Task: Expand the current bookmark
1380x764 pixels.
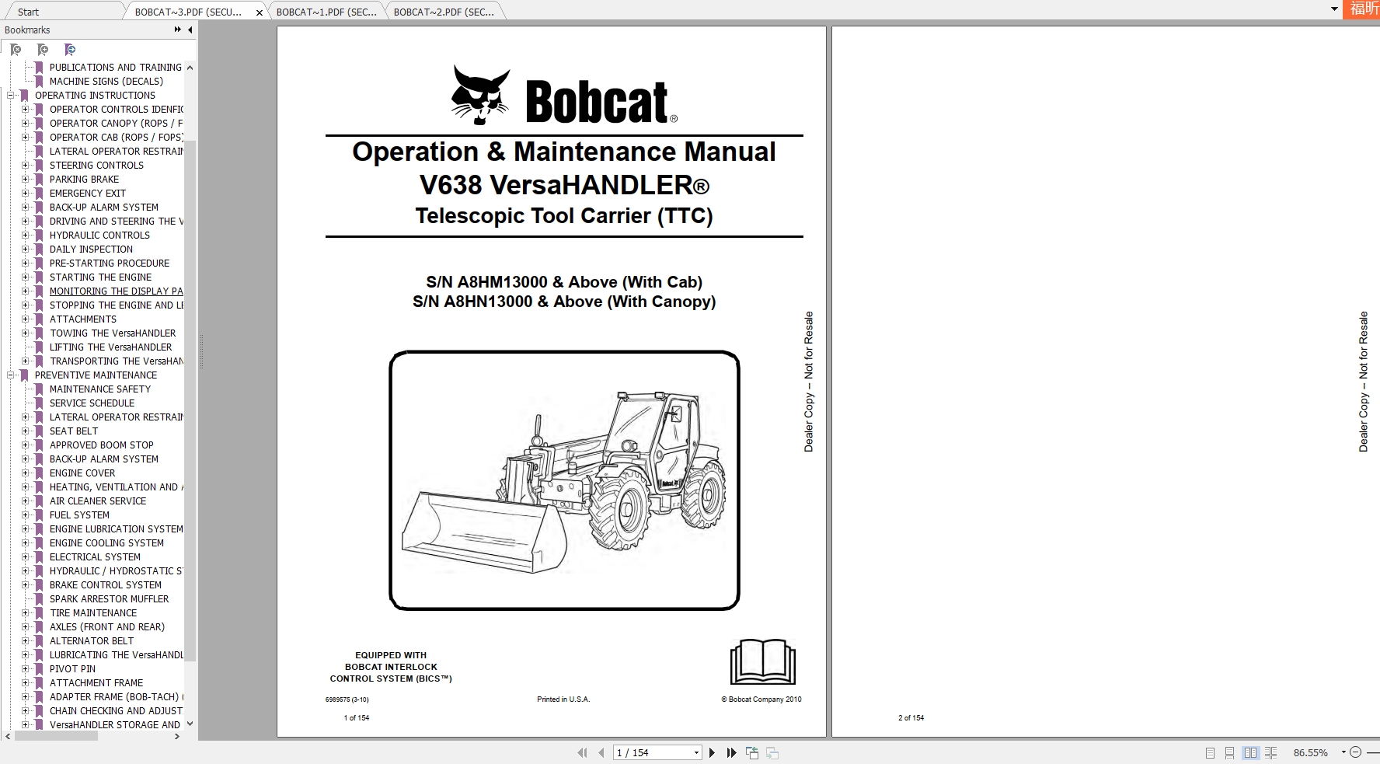Action: tap(70, 50)
